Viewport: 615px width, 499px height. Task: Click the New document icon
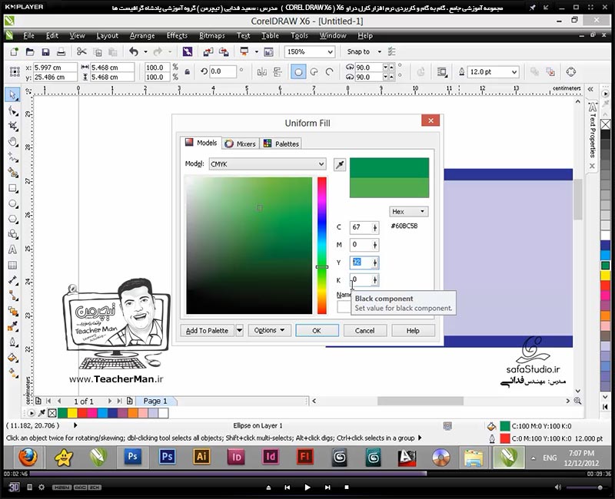coord(15,51)
